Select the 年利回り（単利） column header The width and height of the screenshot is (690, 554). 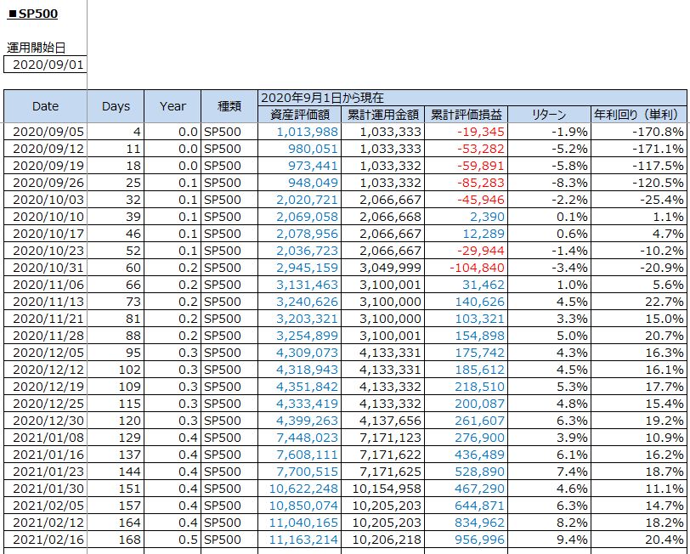(x=639, y=115)
